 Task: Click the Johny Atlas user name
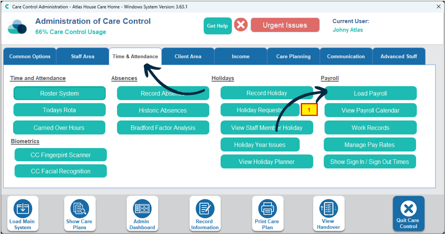(x=348, y=30)
